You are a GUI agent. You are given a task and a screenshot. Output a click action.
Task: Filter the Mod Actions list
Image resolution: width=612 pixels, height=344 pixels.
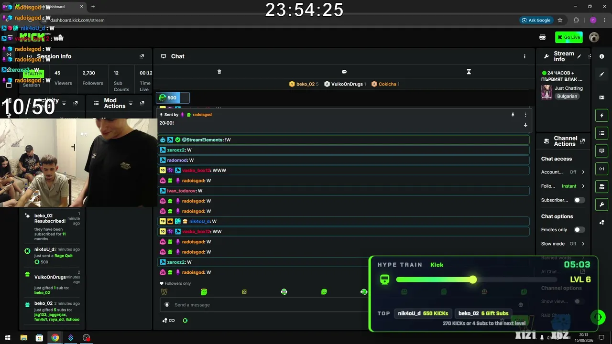pos(131,103)
